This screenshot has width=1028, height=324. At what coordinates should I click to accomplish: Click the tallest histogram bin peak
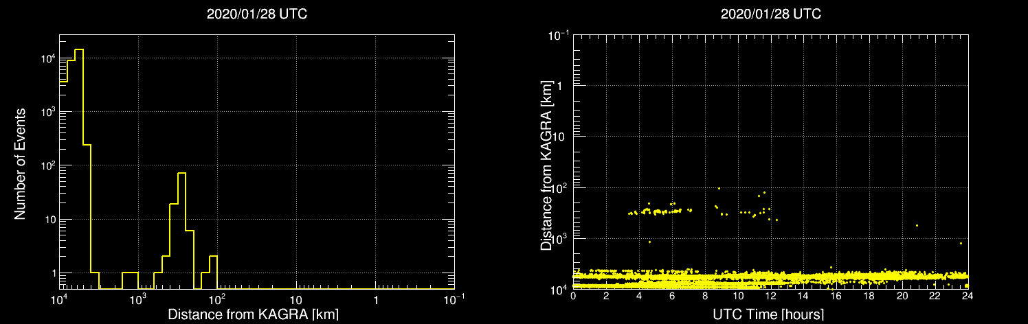[x=79, y=49]
